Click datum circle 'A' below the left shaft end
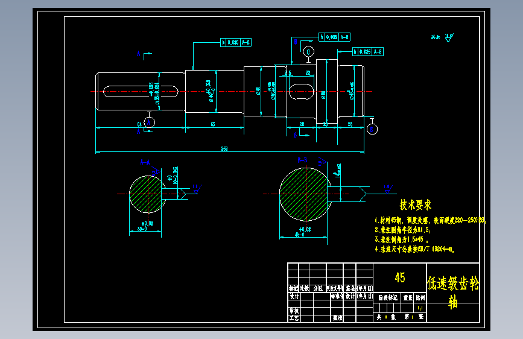The width and height of the screenshot is (523, 339). pyautogui.click(x=149, y=122)
